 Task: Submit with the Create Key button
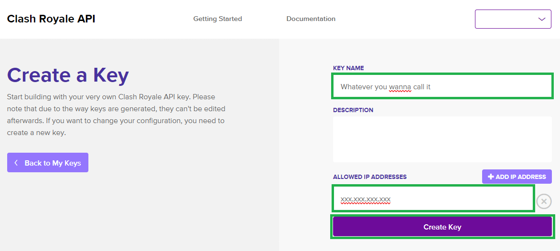[x=442, y=227]
